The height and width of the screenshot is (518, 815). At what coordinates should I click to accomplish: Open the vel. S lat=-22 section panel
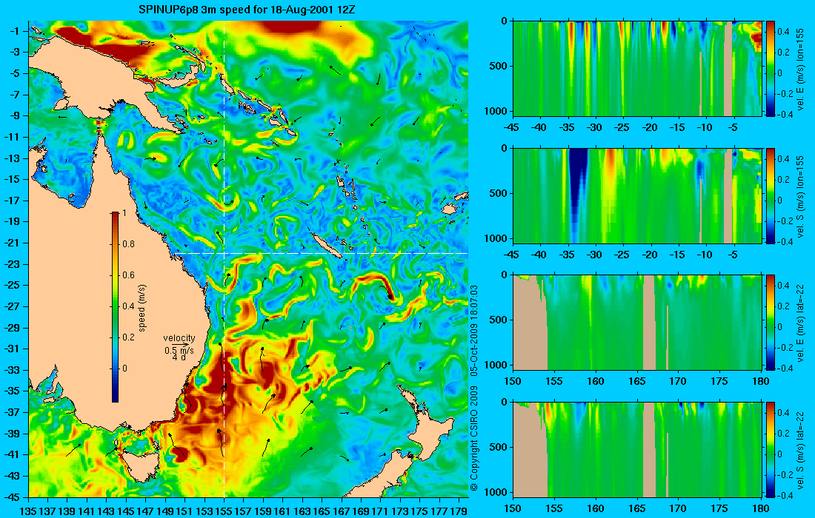click(638, 449)
